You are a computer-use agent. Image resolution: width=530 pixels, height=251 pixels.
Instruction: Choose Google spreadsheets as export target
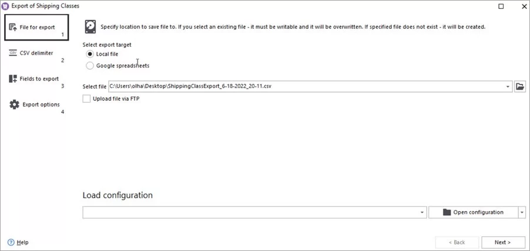pyautogui.click(x=90, y=66)
